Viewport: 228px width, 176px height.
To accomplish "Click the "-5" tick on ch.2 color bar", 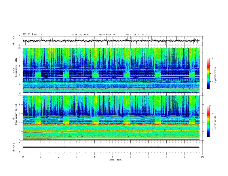I will 212,121.
